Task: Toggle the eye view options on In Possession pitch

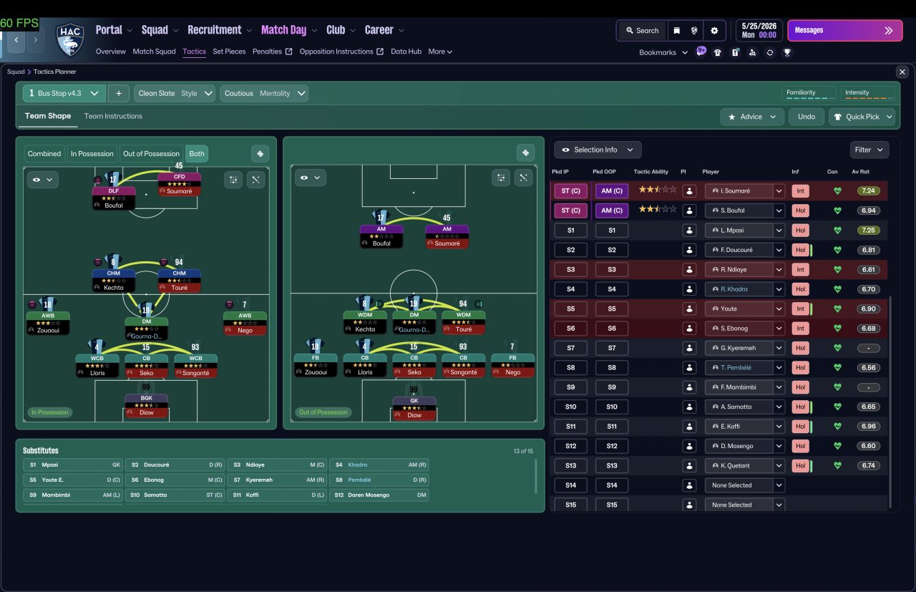Action: click(x=44, y=180)
